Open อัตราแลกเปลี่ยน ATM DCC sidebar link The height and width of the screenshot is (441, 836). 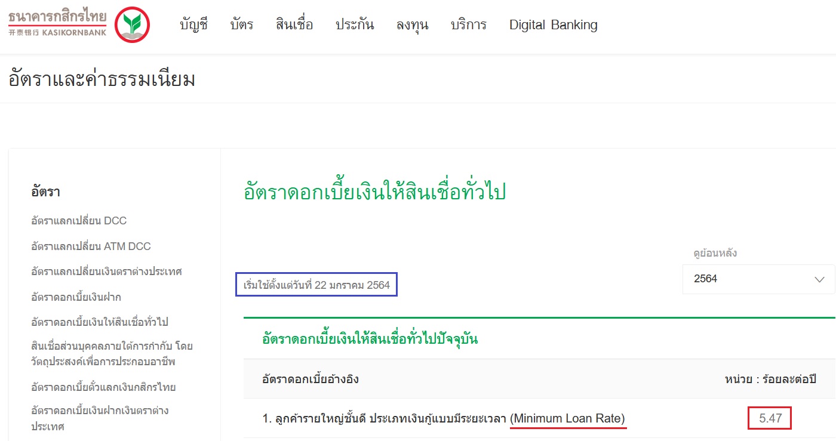click(x=91, y=246)
